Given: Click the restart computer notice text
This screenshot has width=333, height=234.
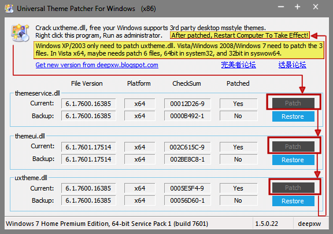Looking at the screenshot, I should (x=240, y=35).
